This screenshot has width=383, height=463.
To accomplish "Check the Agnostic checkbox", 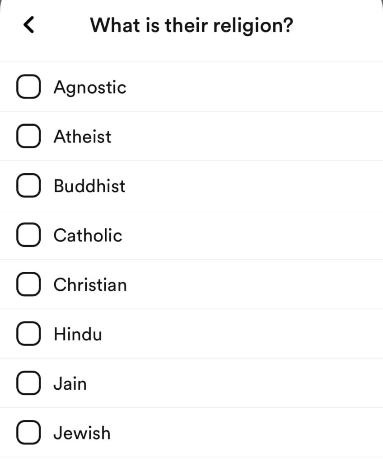I will (29, 87).
